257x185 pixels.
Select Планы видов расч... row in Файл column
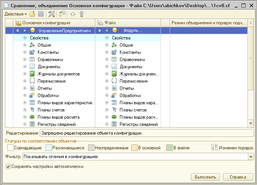pos(128,117)
